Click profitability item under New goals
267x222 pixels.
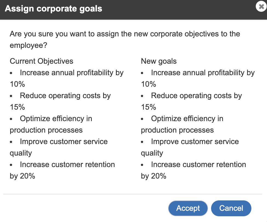click(198, 78)
